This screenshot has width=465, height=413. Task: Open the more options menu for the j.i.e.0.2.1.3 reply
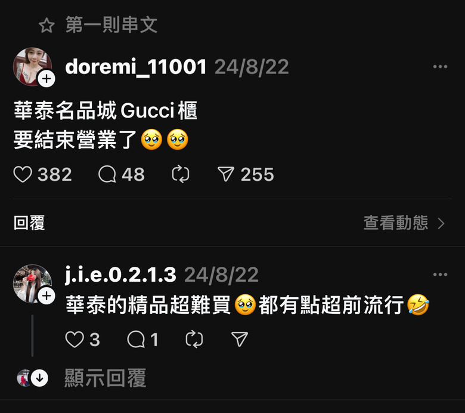[440, 275]
